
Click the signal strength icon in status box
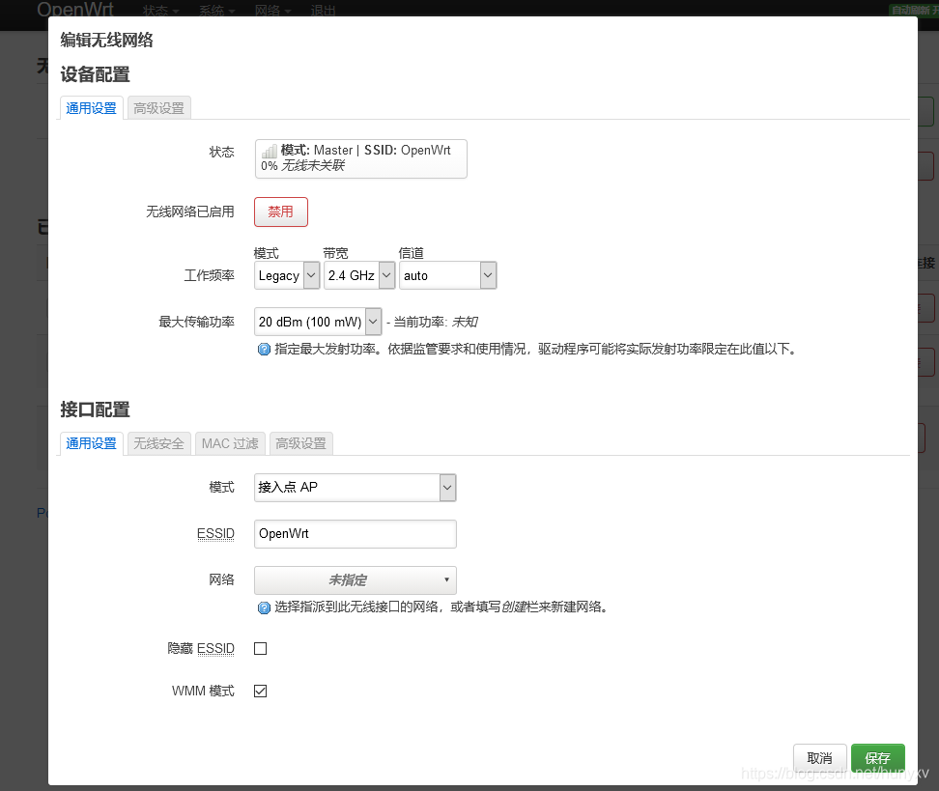(270, 151)
